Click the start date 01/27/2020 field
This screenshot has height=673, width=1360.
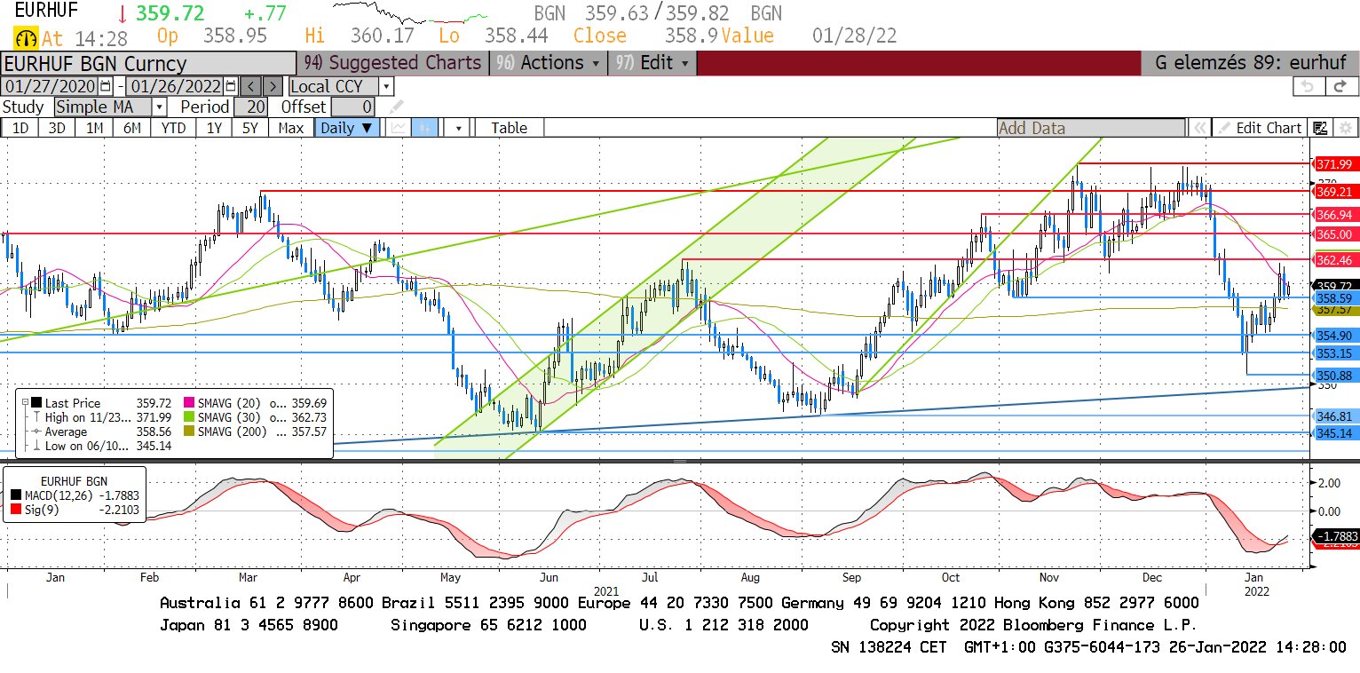51,86
